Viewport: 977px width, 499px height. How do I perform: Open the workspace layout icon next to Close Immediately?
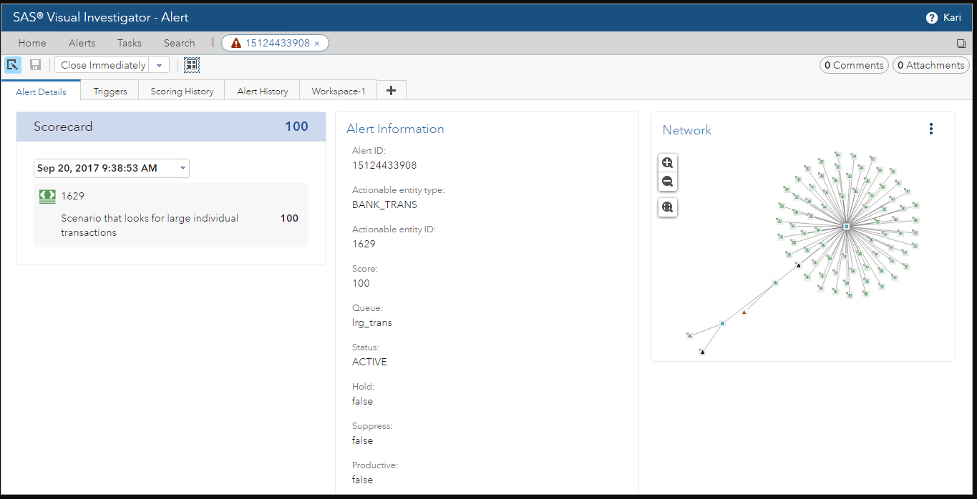(191, 64)
